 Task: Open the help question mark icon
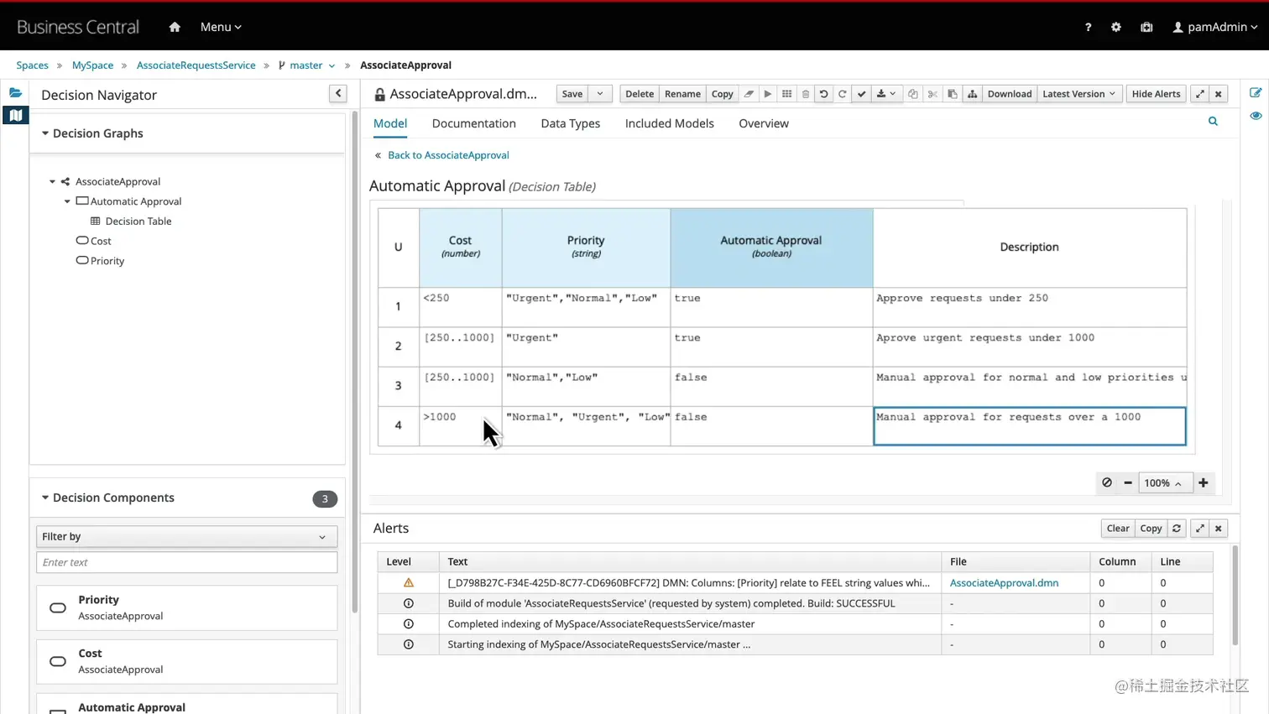point(1088,27)
